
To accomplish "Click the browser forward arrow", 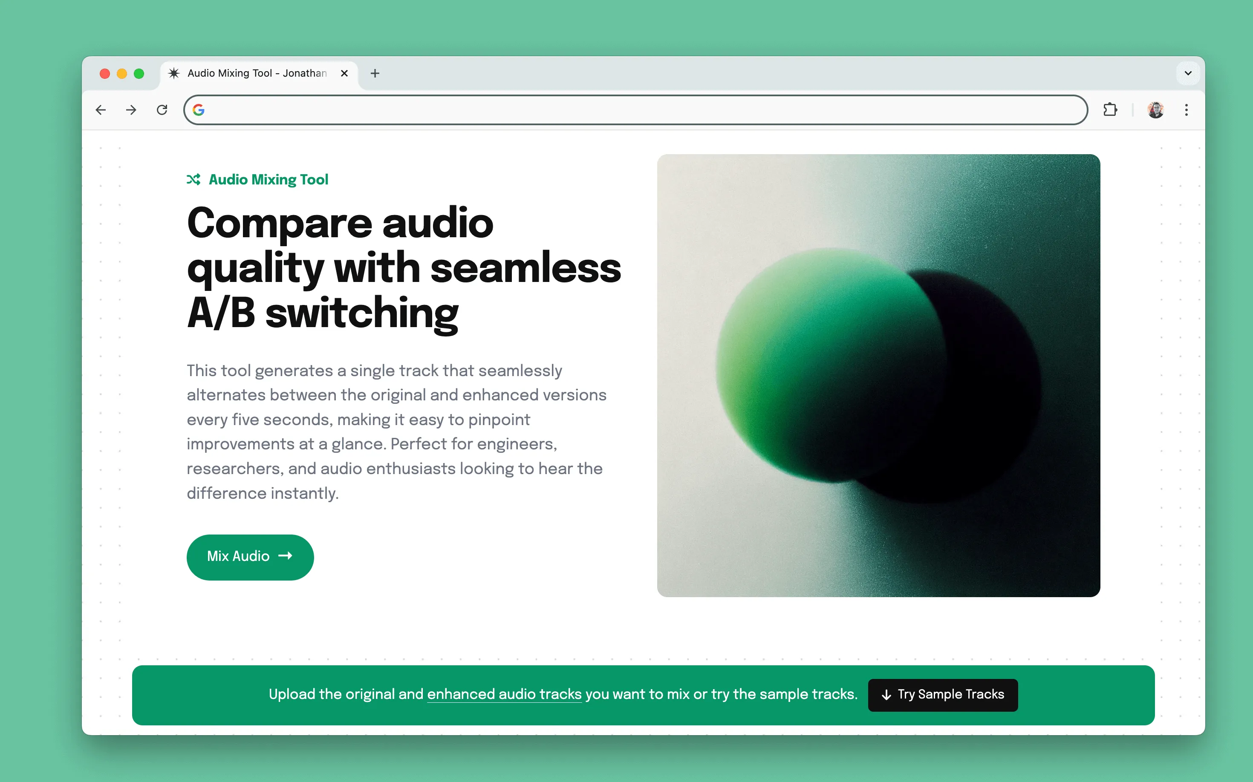I will (131, 109).
